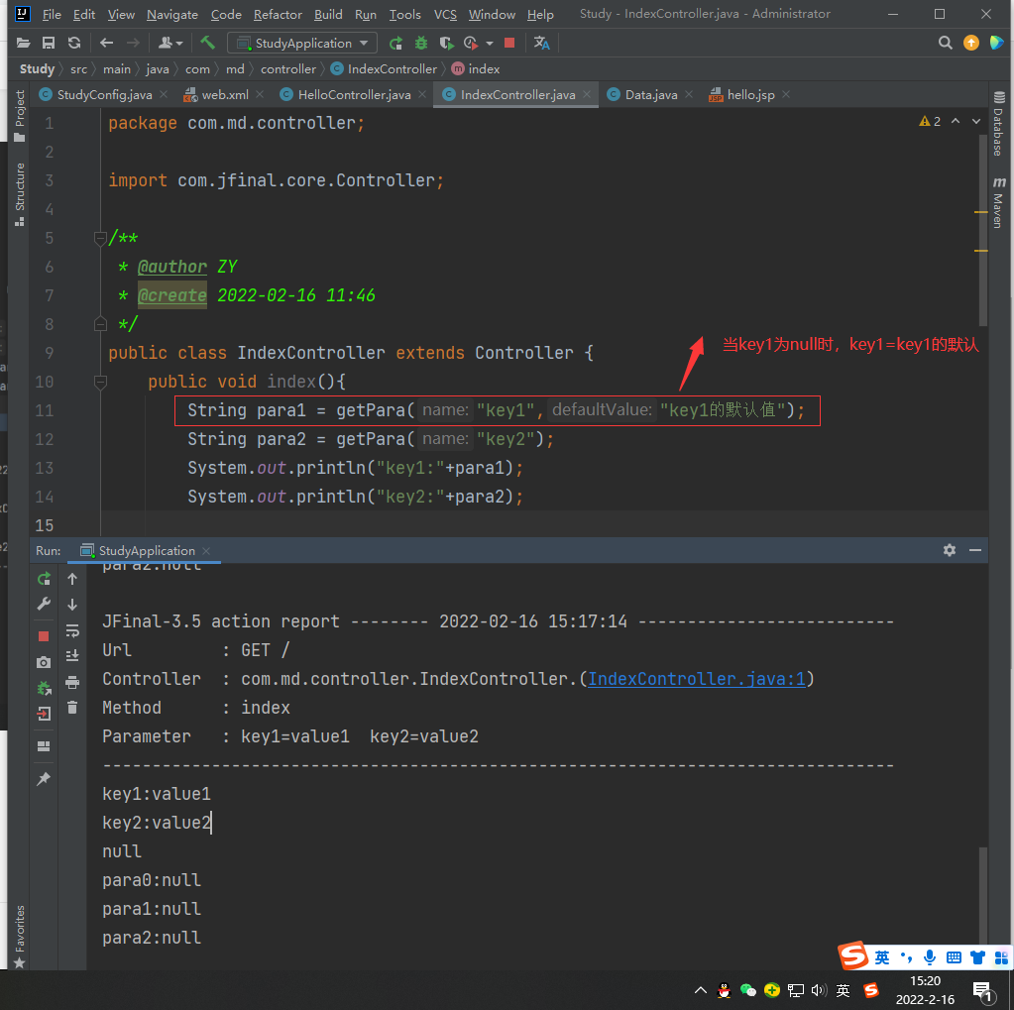Screen dimensions: 1014x1010
Task: Run the StudyApplication configuration
Action: (x=394, y=43)
